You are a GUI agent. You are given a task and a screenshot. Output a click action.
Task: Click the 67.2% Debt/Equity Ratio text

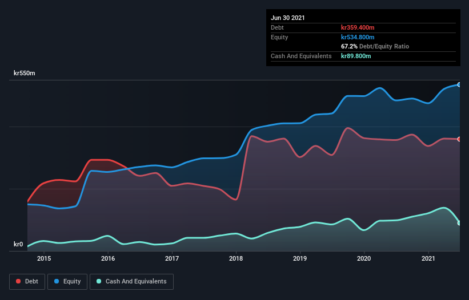click(375, 46)
